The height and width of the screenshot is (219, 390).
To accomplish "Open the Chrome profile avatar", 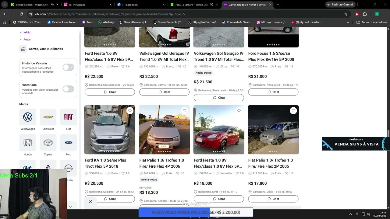I will click(377, 14).
